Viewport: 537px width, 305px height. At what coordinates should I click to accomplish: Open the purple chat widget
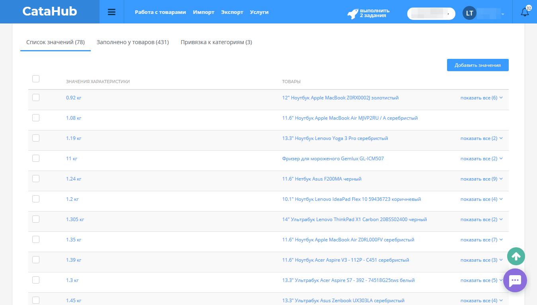515,280
